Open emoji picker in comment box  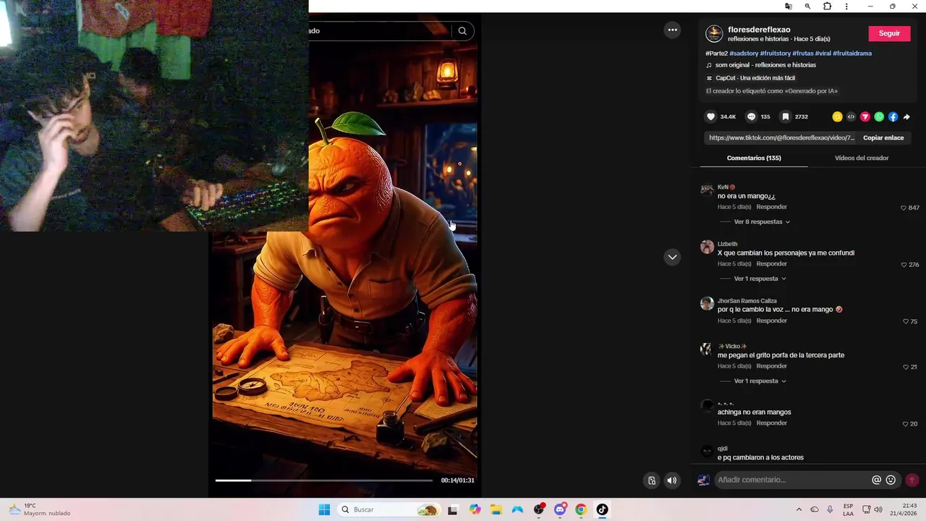(891, 480)
